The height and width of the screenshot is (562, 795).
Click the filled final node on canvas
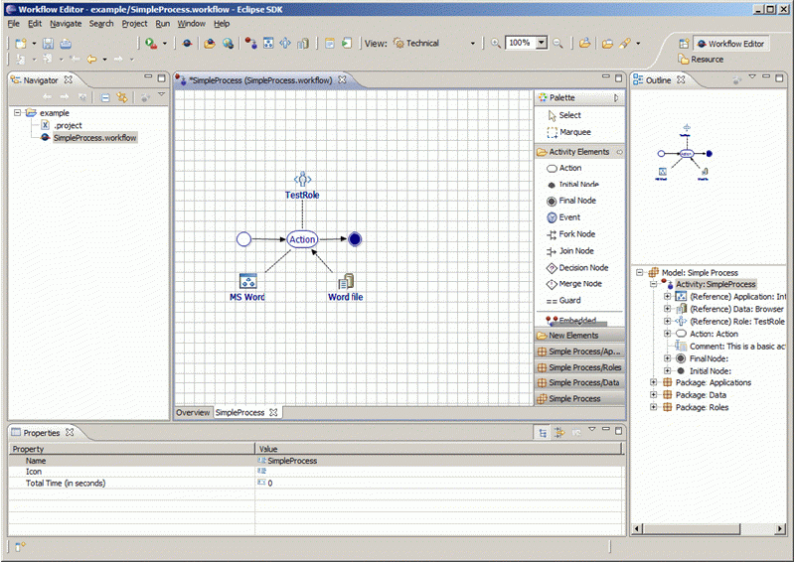(355, 238)
